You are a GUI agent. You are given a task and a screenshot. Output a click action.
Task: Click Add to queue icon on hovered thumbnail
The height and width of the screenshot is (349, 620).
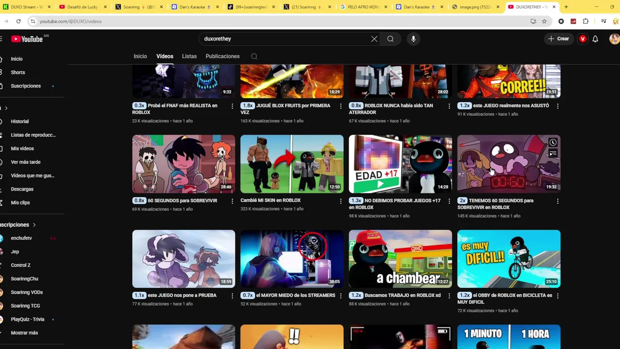[x=553, y=154]
